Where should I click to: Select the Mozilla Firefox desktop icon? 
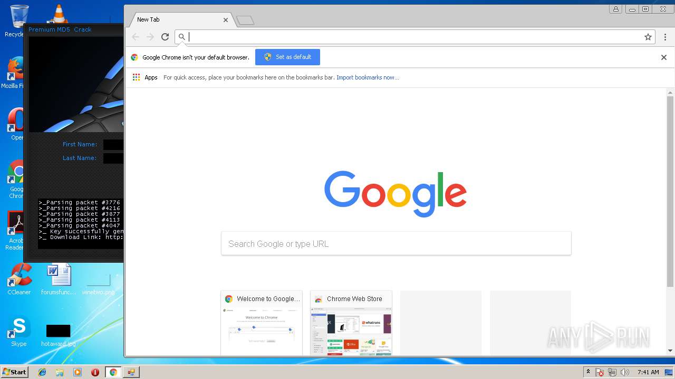[x=15, y=73]
